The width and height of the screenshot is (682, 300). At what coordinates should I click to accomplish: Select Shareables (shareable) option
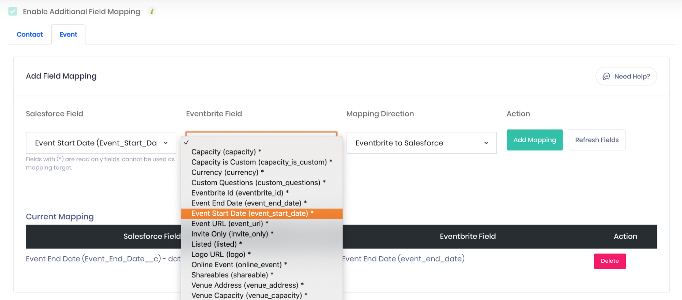pyautogui.click(x=262, y=275)
